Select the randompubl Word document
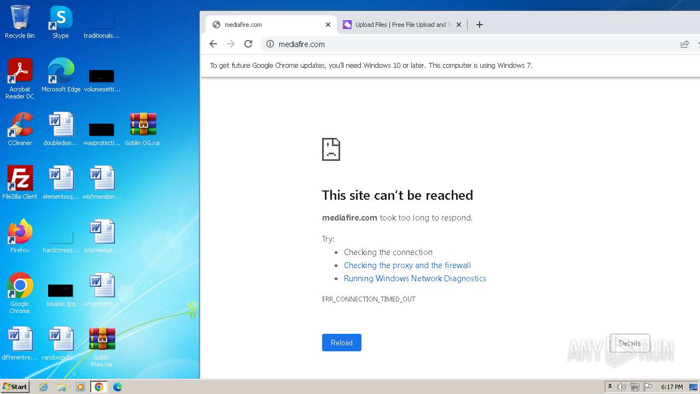 click(61, 344)
